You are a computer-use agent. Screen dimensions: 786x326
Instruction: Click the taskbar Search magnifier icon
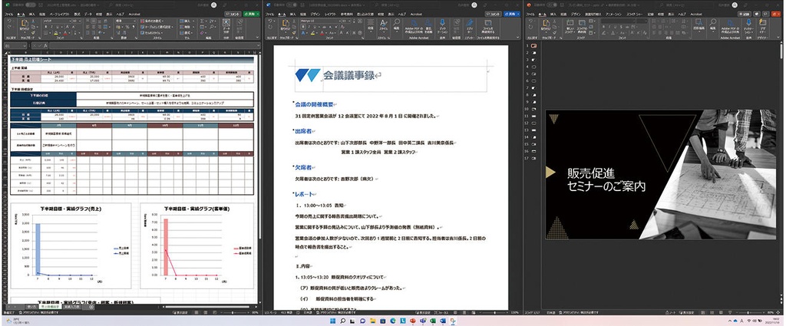(x=343, y=321)
